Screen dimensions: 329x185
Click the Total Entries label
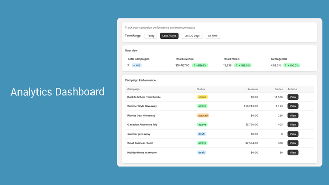[231, 59]
